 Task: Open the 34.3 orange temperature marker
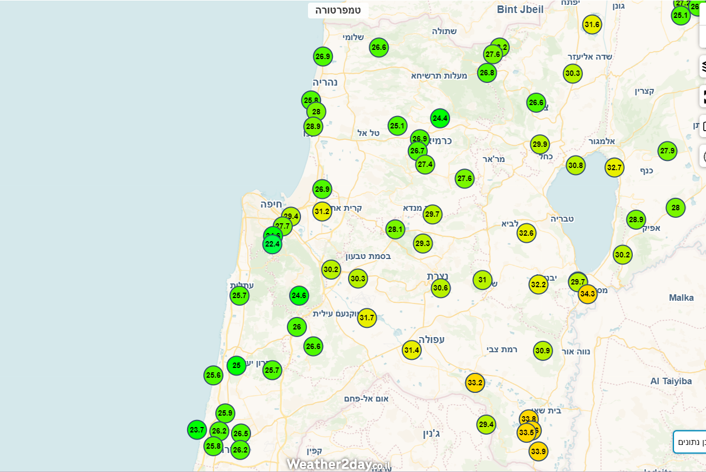point(587,294)
